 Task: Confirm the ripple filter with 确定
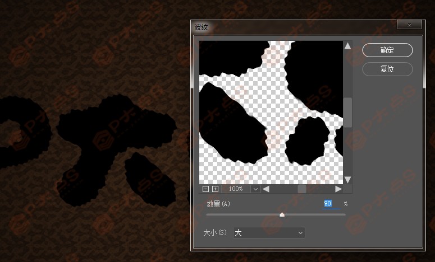[387, 50]
